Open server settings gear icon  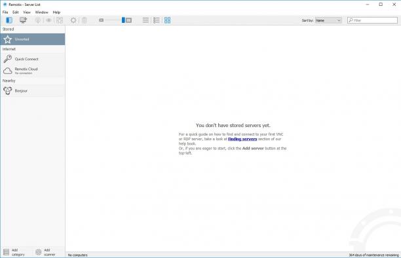point(73,20)
